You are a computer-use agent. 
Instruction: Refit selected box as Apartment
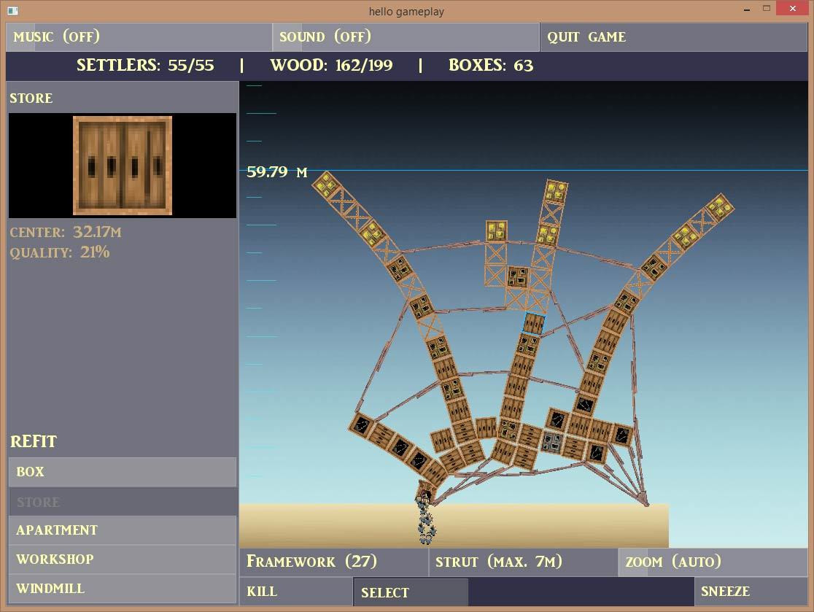coord(123,530)
